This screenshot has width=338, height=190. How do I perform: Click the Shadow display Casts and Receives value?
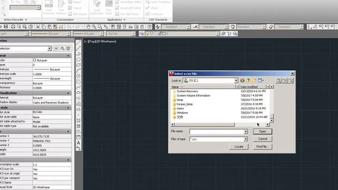click(x=52, y=102)
